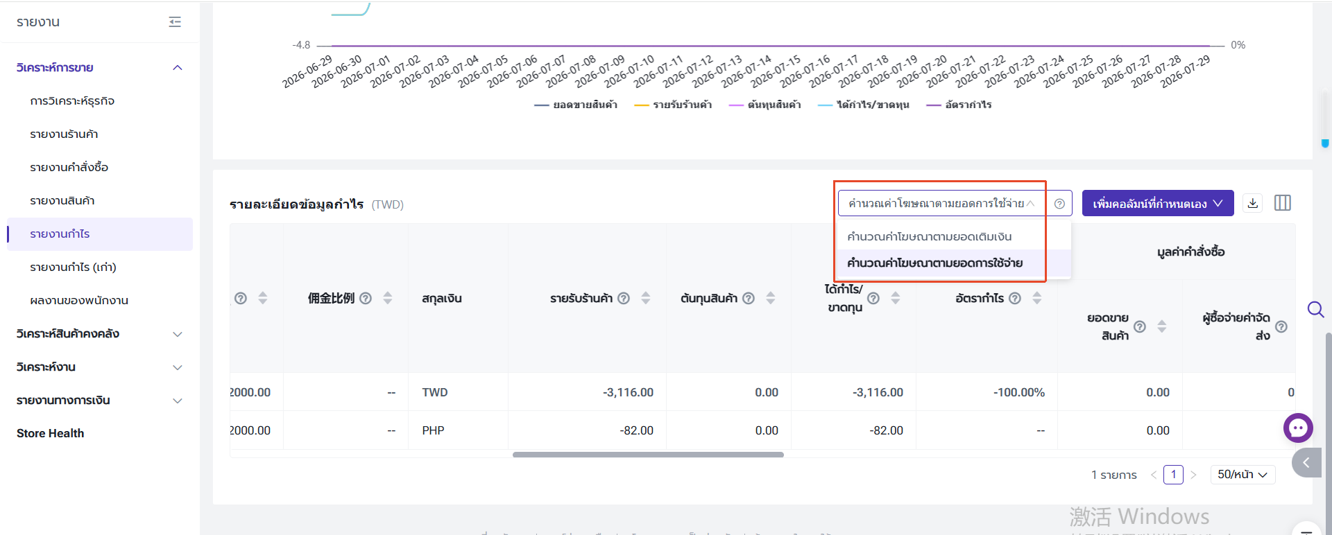The height and width of the screenshot is (535, 1332).
Task: Go to next page arrow
Action: tap(1193, 475)
